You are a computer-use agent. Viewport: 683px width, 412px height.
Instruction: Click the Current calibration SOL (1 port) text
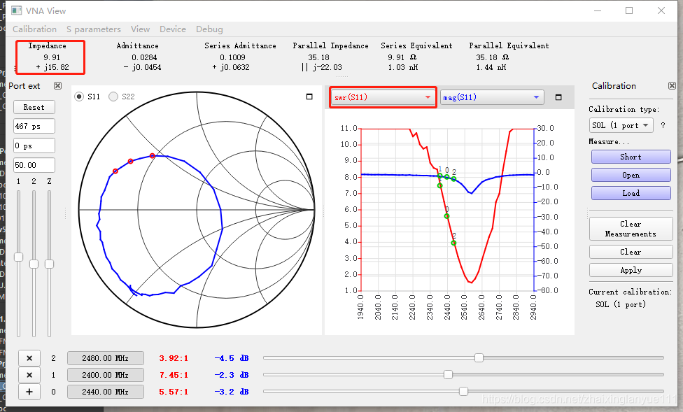(621, 304)
